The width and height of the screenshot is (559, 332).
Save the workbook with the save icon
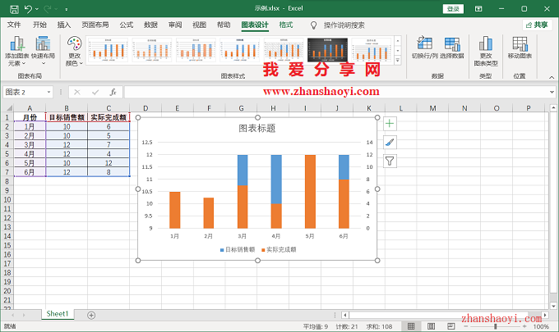click(14, 9)
